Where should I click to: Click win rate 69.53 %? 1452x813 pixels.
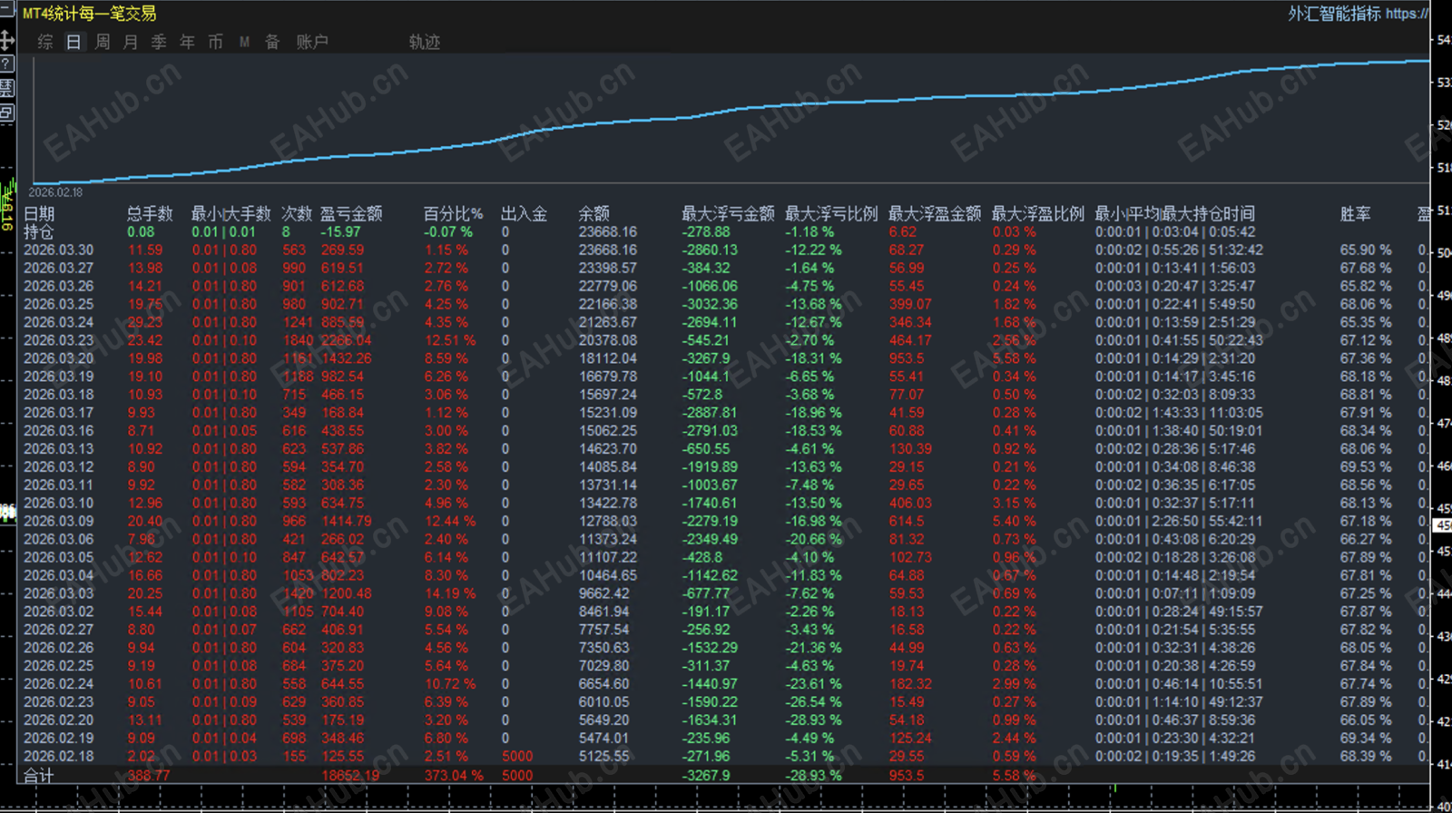(x=1366, y=467)
